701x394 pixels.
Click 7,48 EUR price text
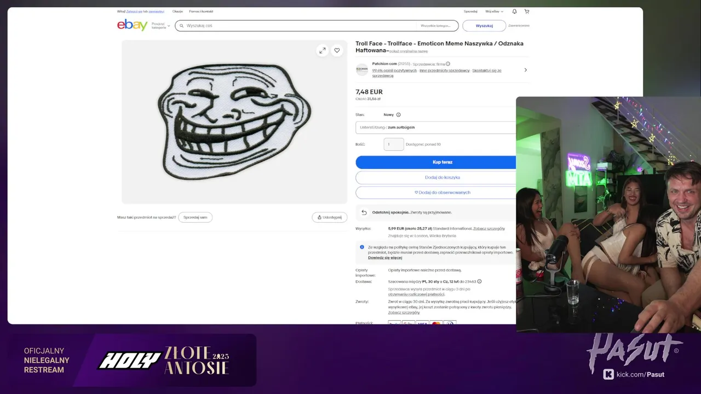pos(369,92)
